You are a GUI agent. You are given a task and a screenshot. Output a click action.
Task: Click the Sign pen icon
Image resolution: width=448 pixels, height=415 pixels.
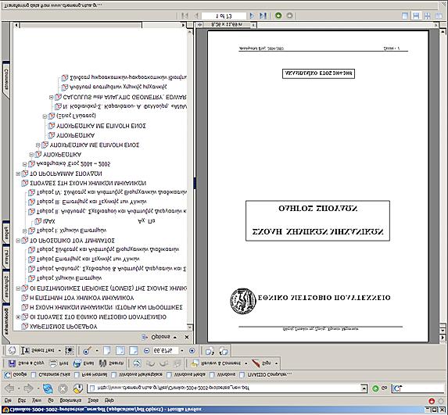click(x=256, y=363)
